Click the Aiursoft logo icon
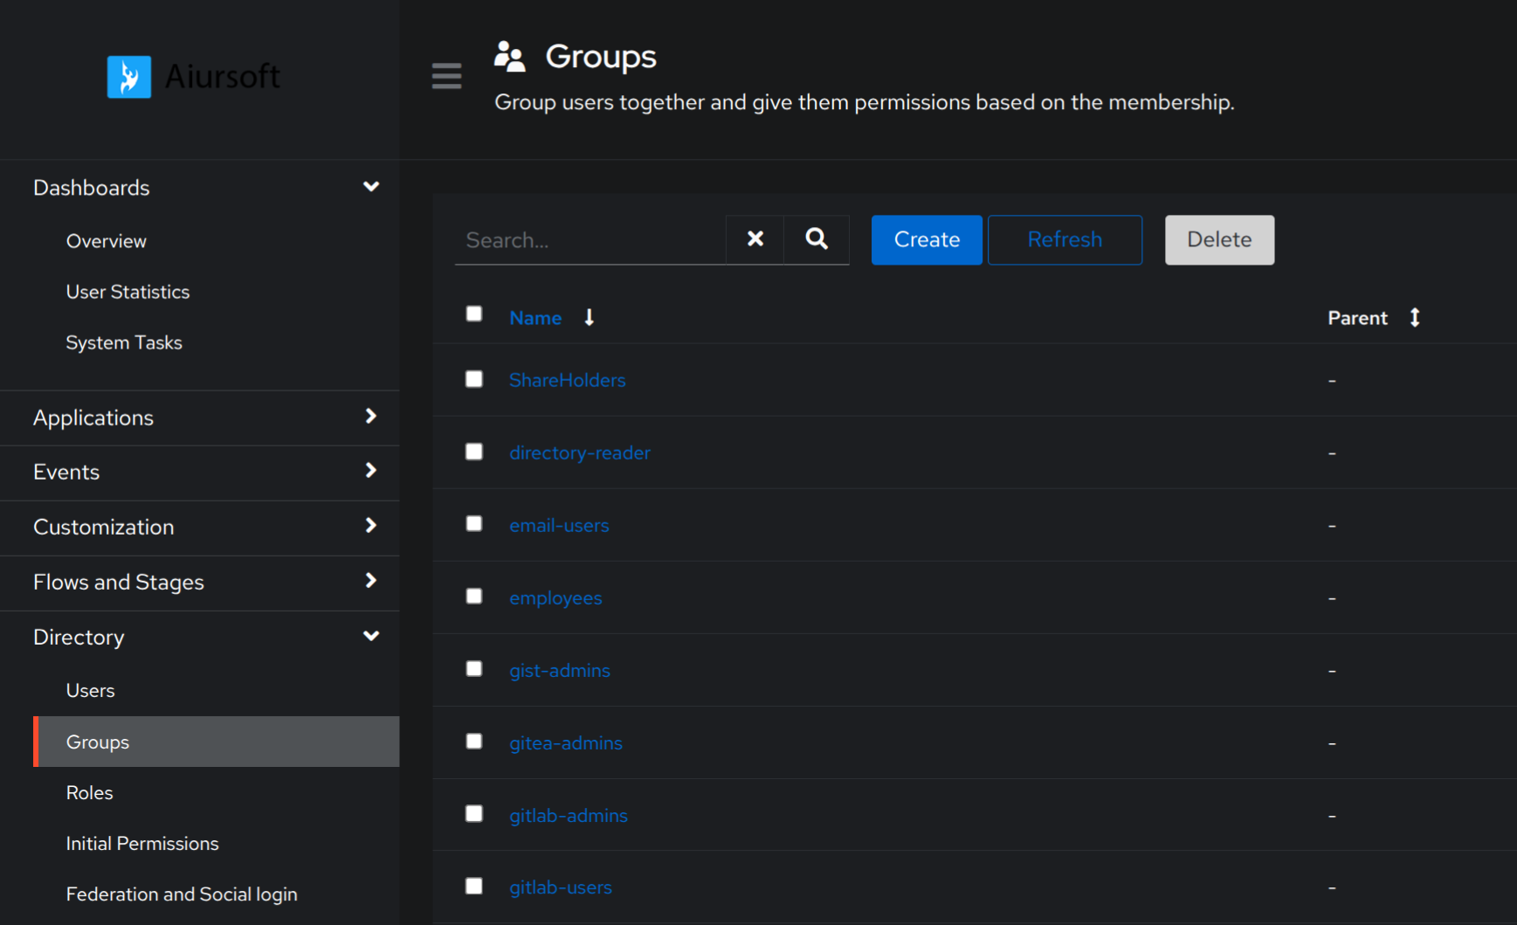The image size is (1517, 925). tap(129, 77)
